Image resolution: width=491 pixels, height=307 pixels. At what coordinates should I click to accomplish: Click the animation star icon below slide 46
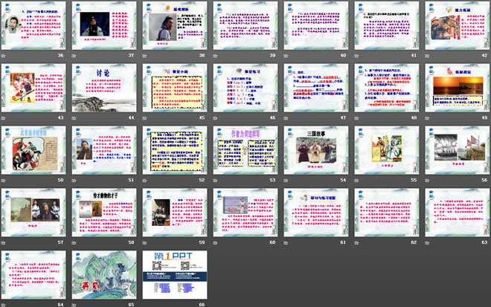[217, 117]
